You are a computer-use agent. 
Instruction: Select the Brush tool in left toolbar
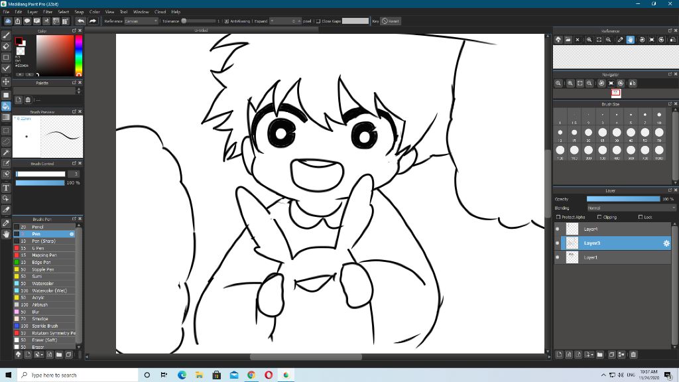[x=6, y=36]
